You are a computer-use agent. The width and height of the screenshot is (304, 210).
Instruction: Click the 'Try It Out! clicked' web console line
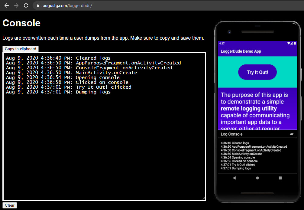69,87
